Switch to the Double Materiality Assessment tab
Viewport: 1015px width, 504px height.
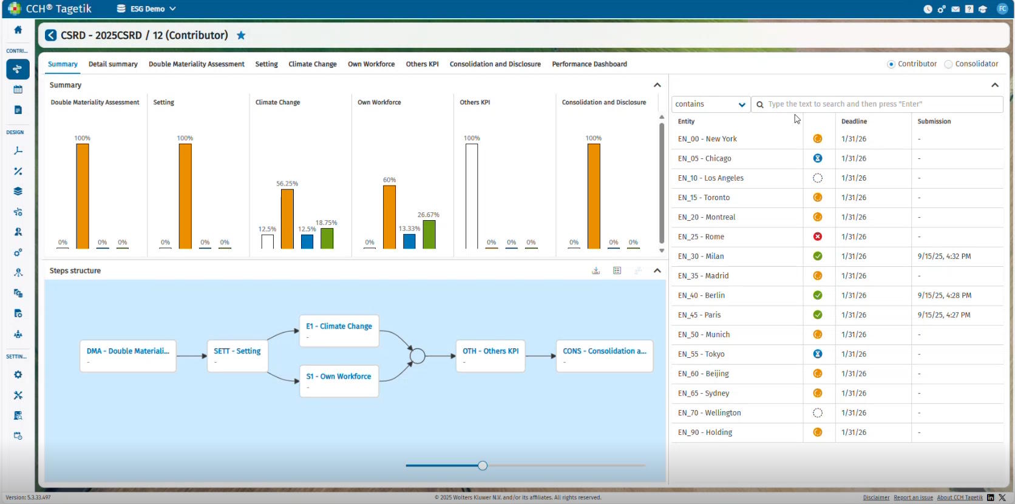coord(196,64)
